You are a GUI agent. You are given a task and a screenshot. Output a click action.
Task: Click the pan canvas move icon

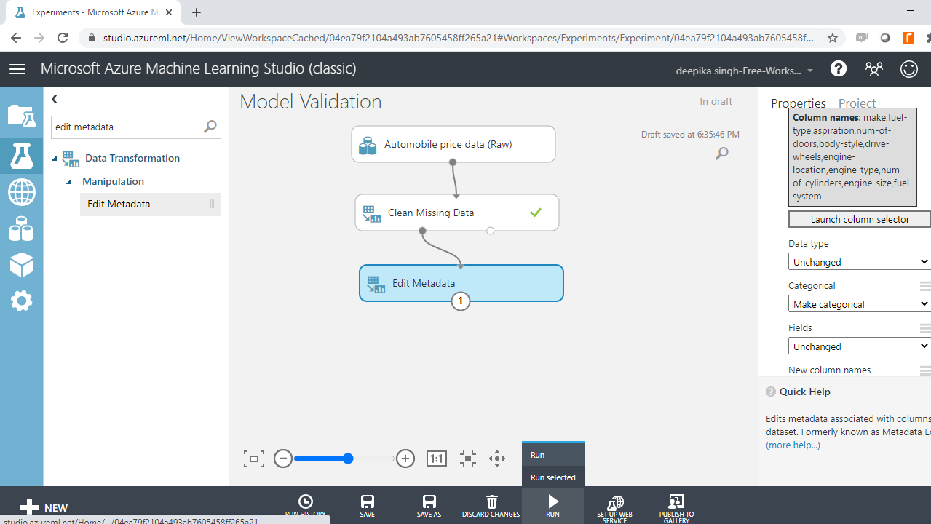[x=497, y=458]
